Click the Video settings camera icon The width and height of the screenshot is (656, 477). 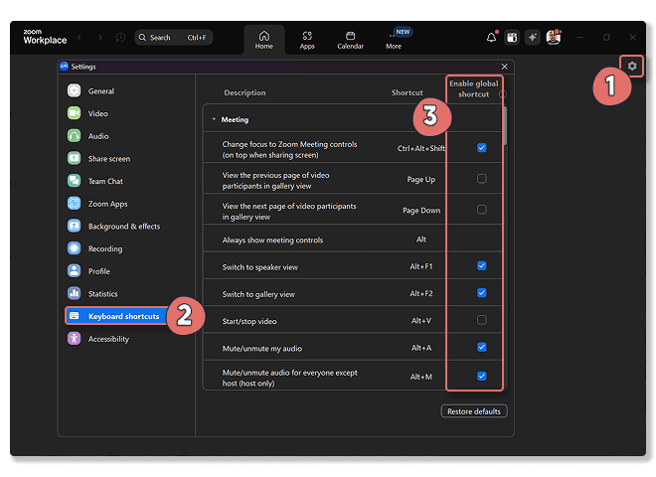[x=75, y=113]
